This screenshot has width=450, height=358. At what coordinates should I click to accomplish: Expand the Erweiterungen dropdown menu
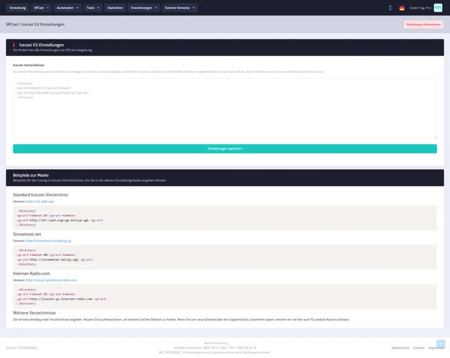point(144,8)
